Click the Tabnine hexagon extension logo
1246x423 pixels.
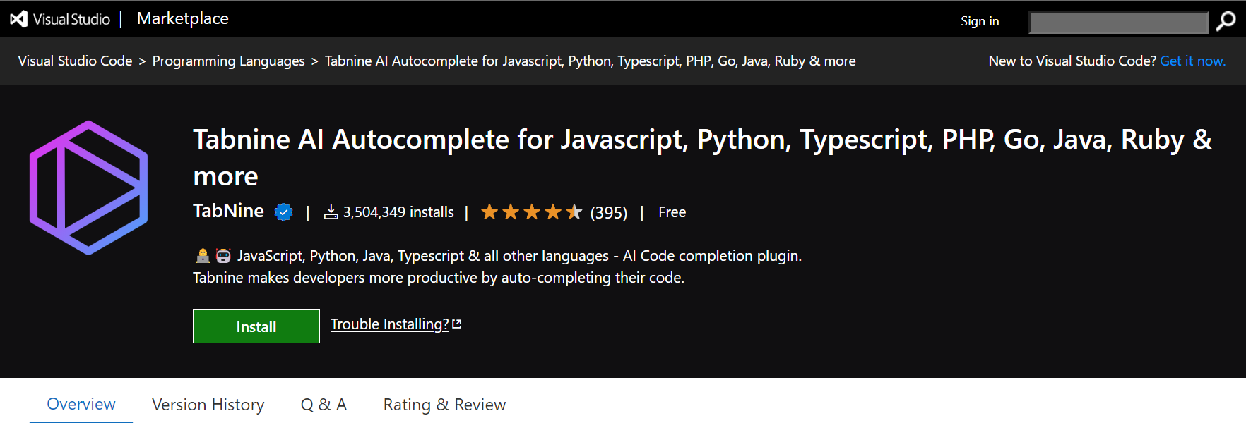(x=89, y=188)
